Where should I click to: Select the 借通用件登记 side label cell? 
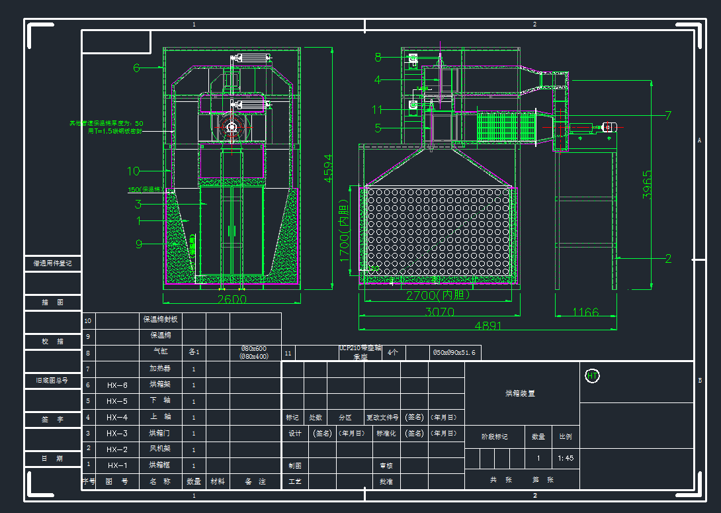tap(53, 263)
